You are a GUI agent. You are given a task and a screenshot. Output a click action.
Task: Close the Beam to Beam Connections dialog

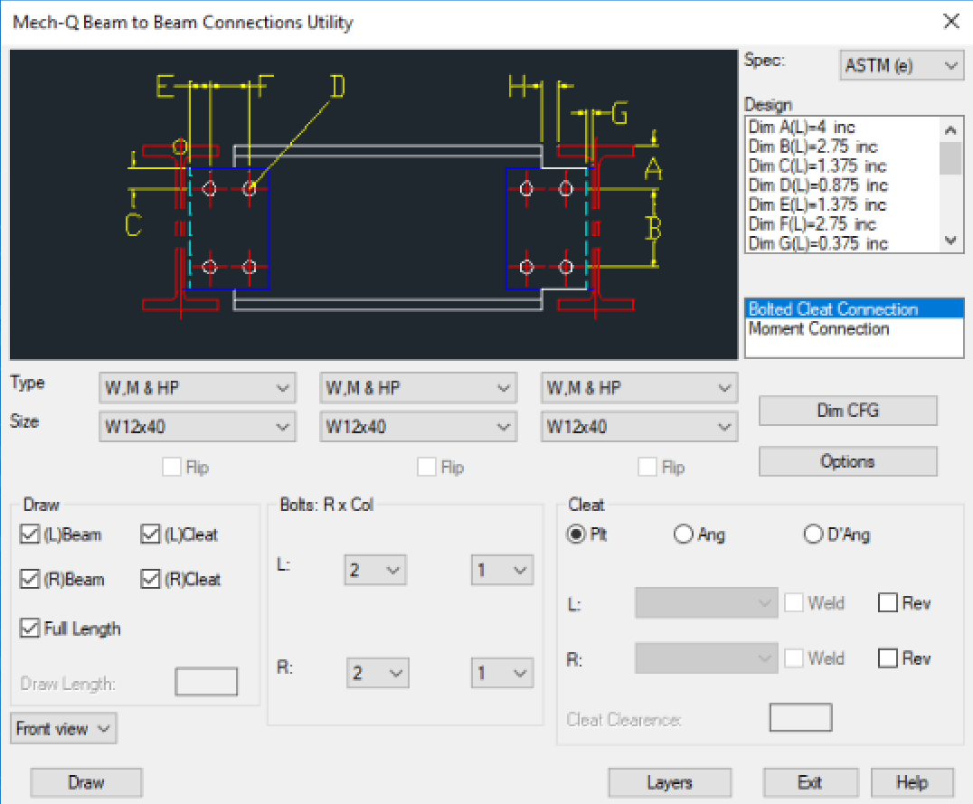[x=950, y=22]
